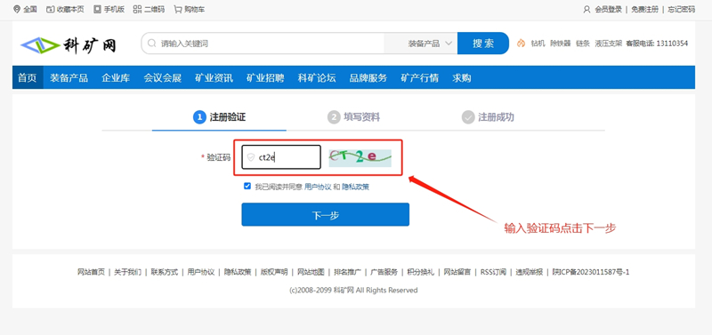
Task: Click the 收藏本页 bookmark icon
Action: click(51, 9)
